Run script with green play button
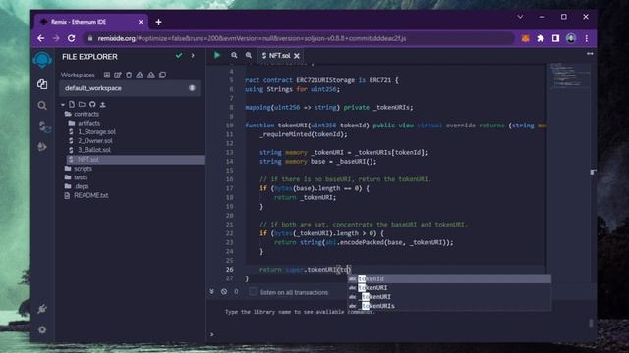This screenshot has width=629, height=353. [x=217, y=55]
